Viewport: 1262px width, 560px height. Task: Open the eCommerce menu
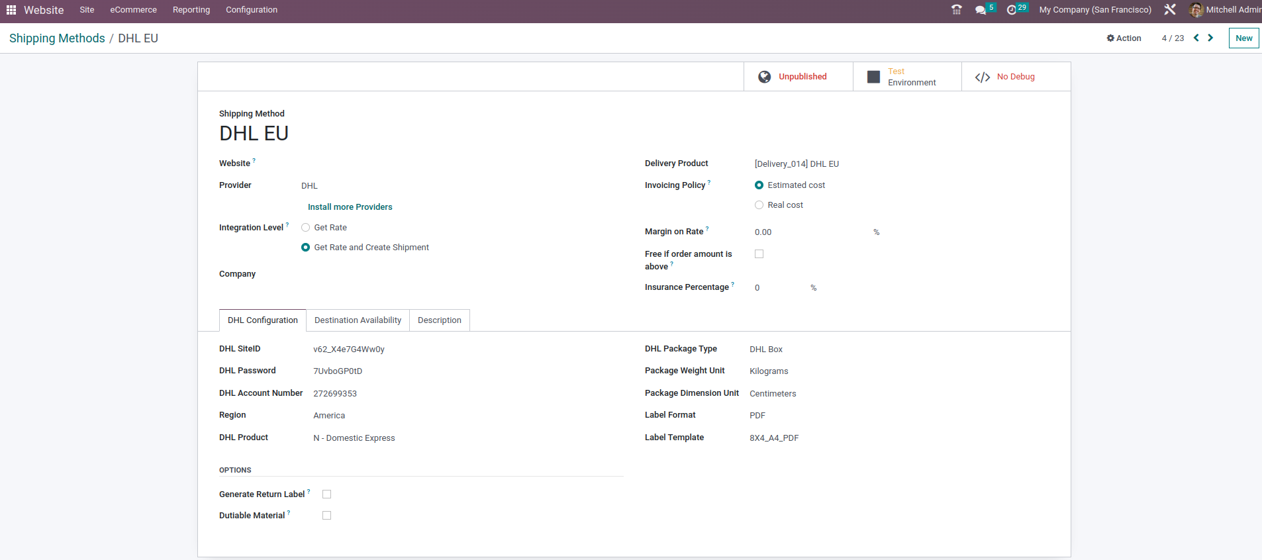coord(133,10)
